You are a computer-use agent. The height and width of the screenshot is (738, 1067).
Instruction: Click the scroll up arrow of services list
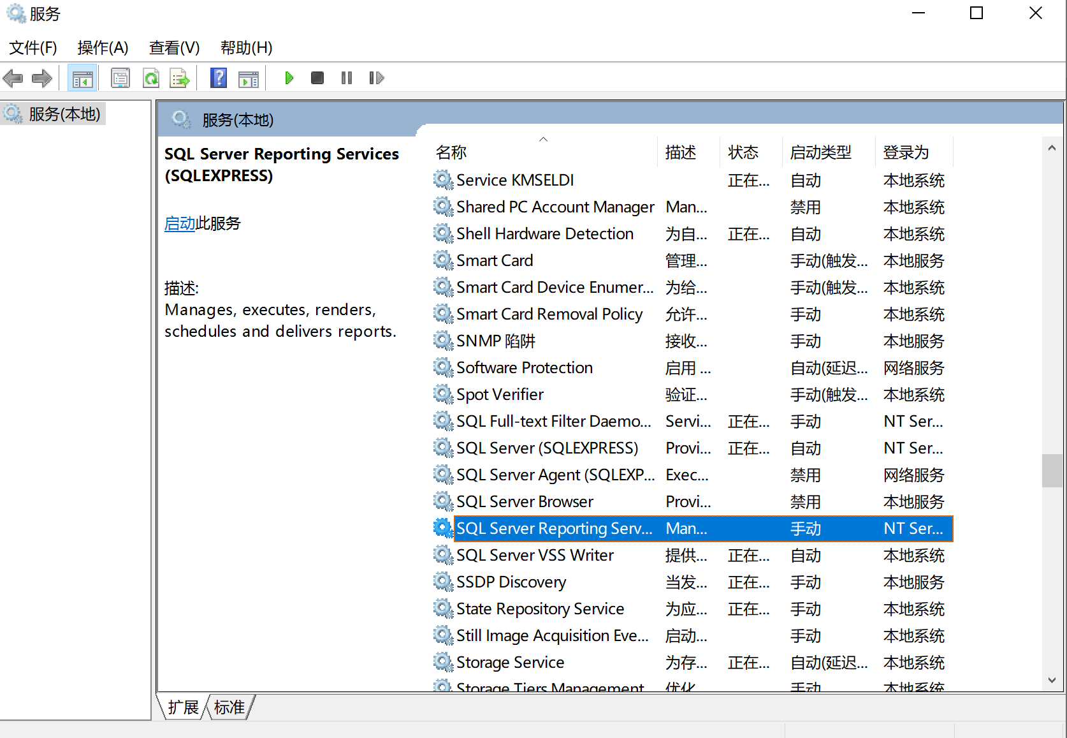click(x=1052, y=148)
